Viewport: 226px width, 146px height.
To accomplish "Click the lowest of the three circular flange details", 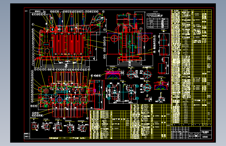I will 147,87.
